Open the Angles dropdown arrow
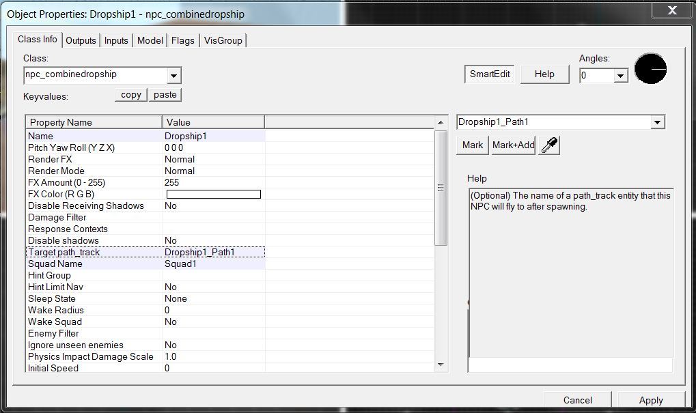Viewport: 696px width, 413px height. (x=621, y=75)
